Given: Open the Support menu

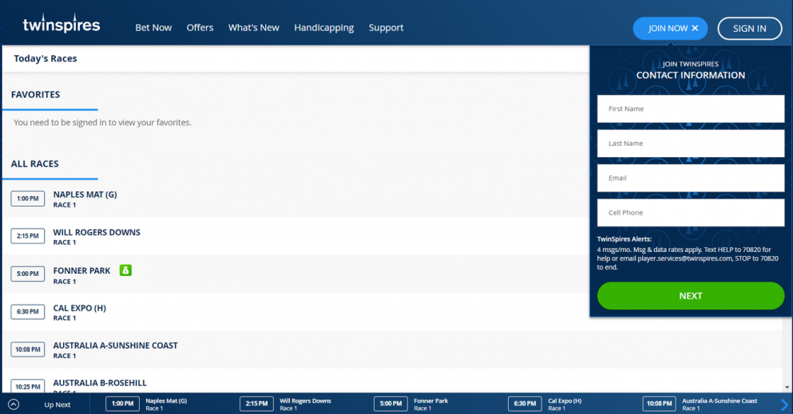Looking at the screenshot, I should pyautogui.click(x=386, y=28).
